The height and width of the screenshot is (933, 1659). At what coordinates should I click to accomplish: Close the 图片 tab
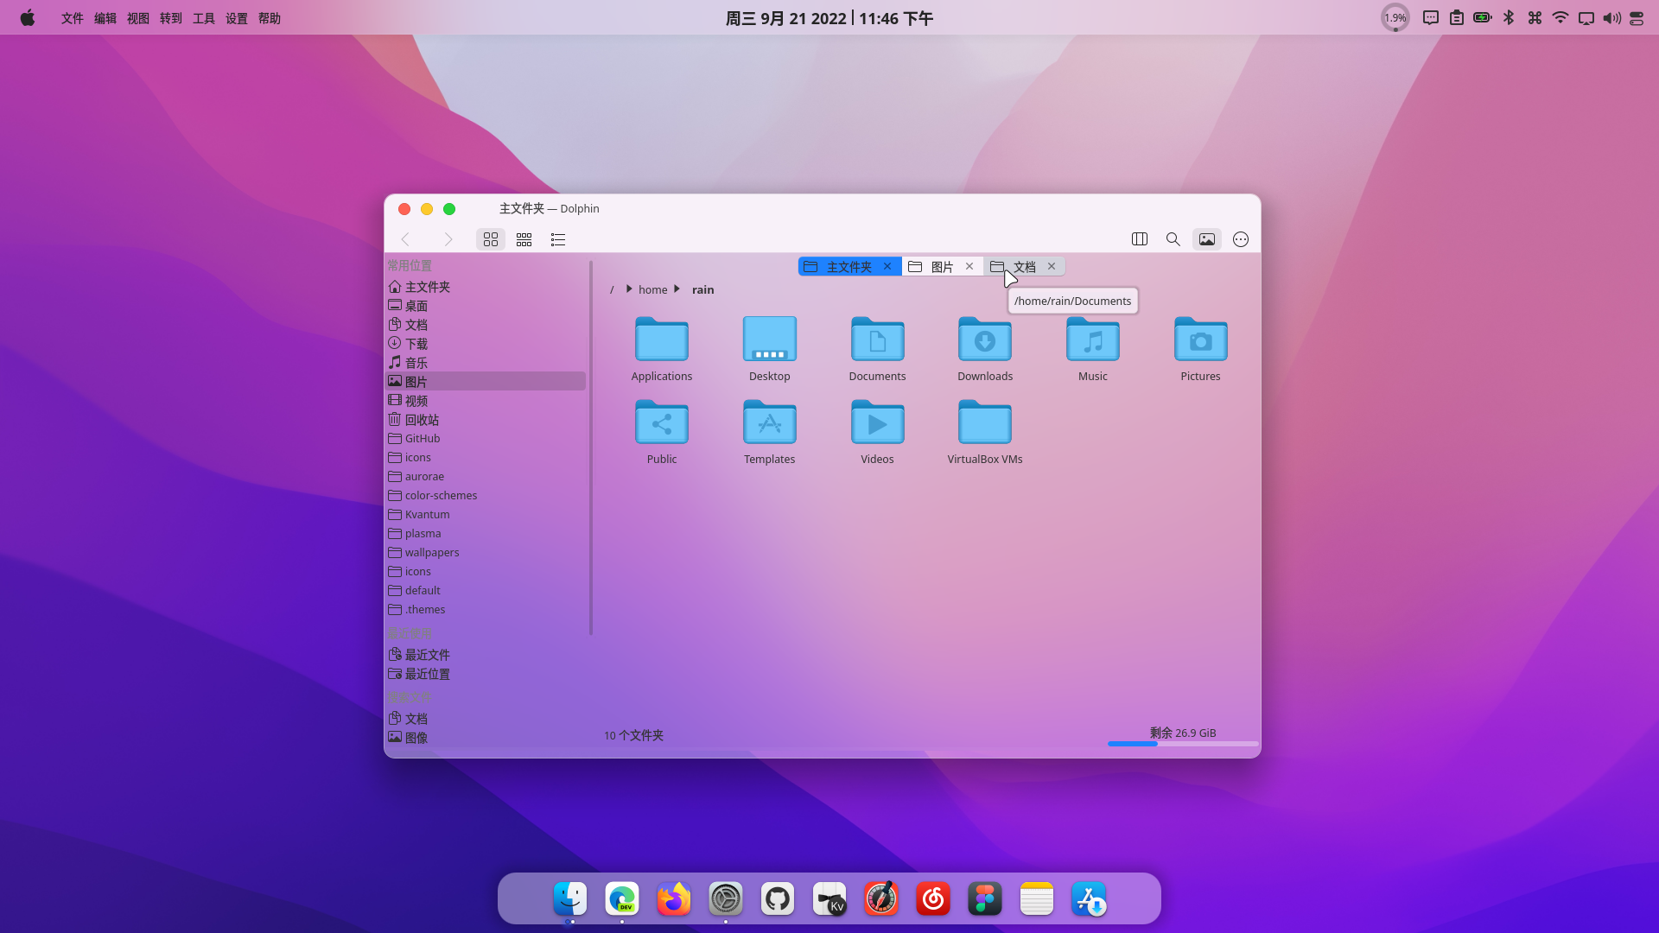(969, 266)
